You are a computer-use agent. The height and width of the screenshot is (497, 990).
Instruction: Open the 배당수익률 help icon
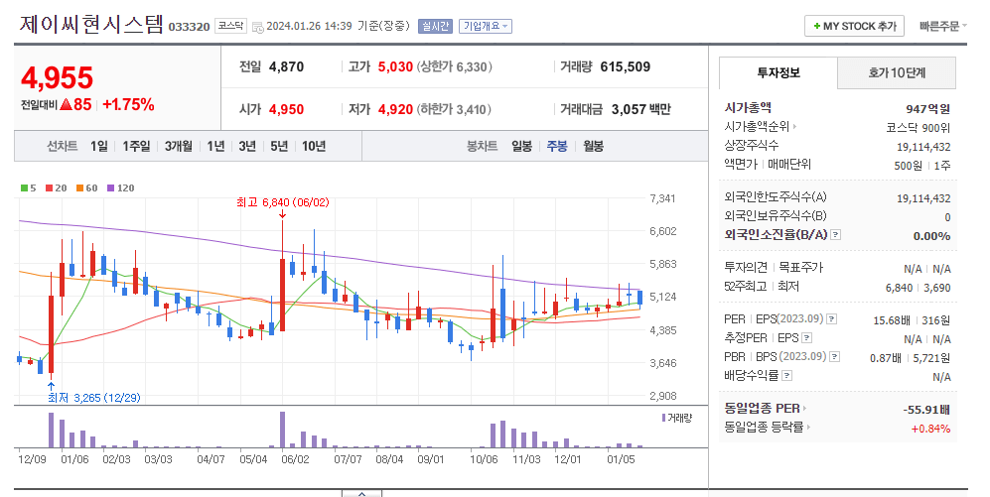coord(786,376)
